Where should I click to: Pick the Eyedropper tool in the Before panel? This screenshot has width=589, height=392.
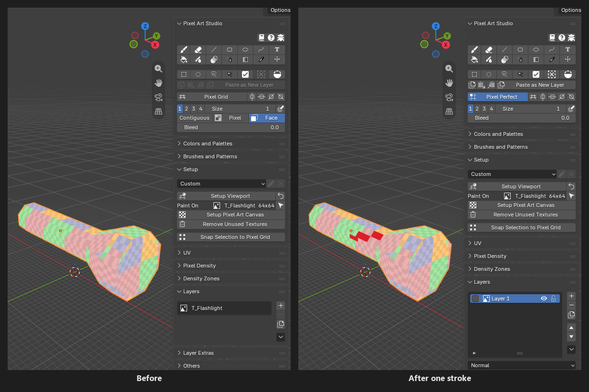click(261, 60)
